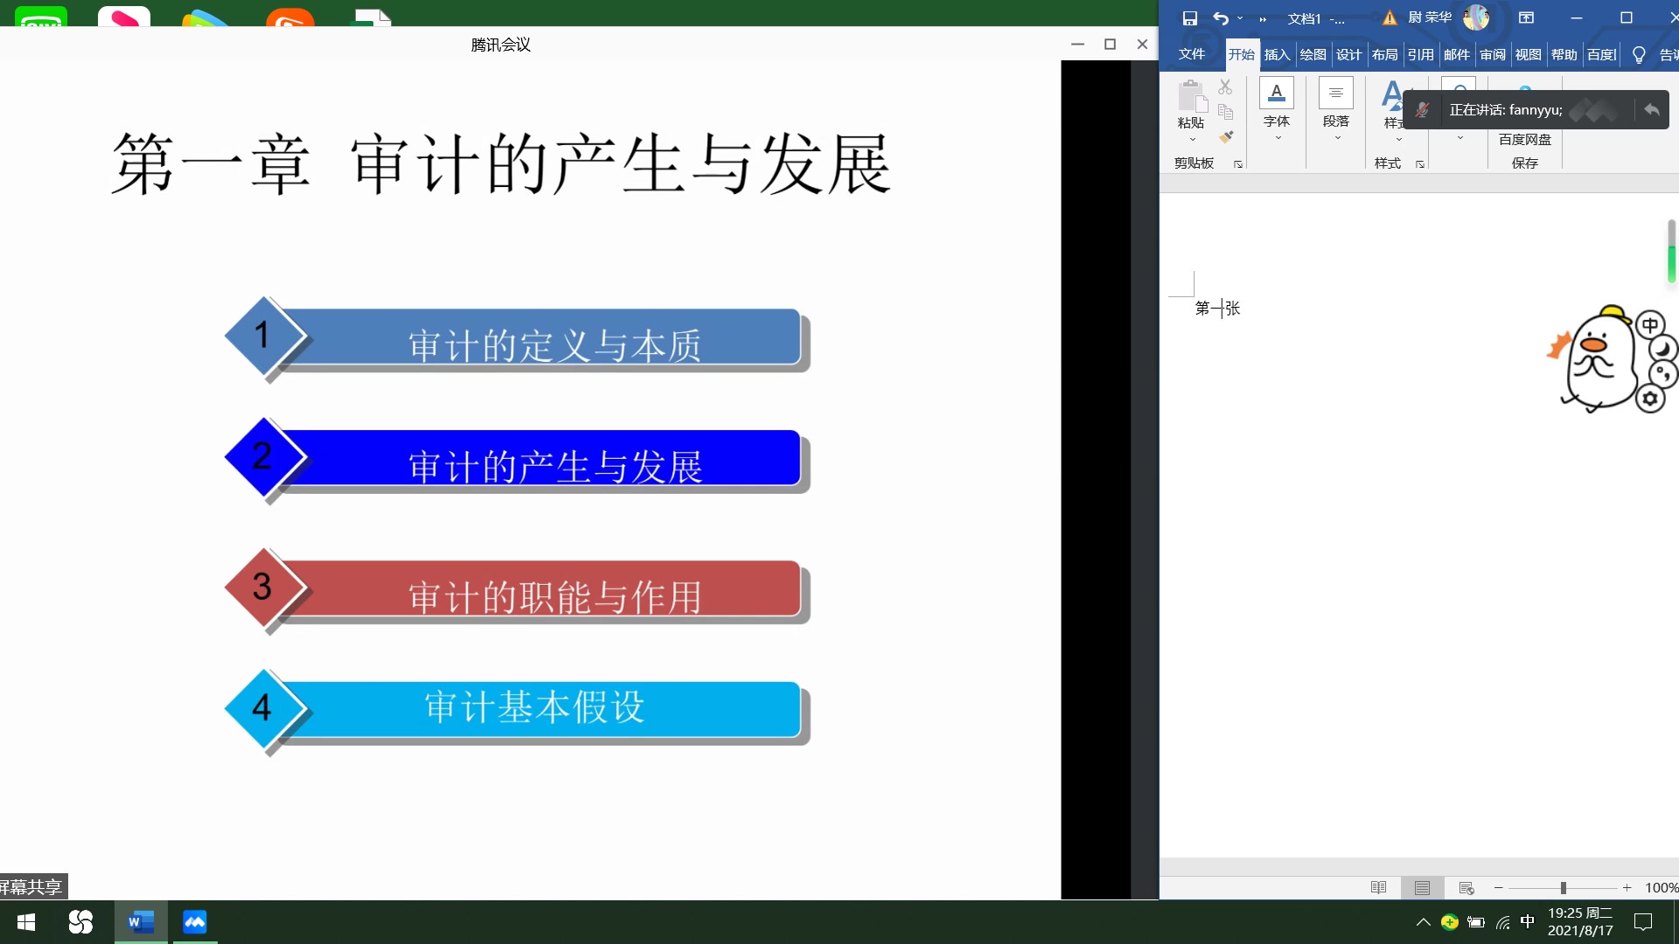Select the Copy icon in clipboard group
Viewport: 1679px width, 944px height.
tap(1225, 112)
